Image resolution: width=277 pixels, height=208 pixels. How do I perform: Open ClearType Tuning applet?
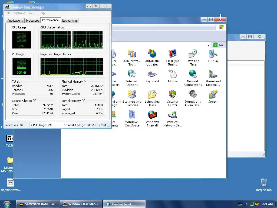click(x=173, y=58)
